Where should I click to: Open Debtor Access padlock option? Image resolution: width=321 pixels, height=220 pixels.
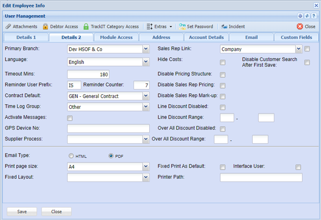pyautogui.click(x=60, y=27)
